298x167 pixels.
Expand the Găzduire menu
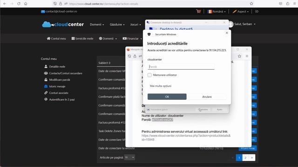click(x=117, y=25)
